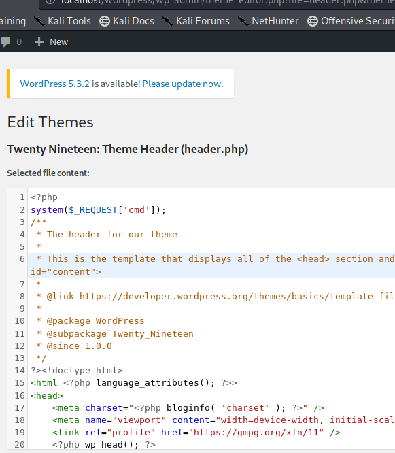This screenshot has width=395, height=453.
Task: Click the Edit Themes heading
Action: (50, 122)
